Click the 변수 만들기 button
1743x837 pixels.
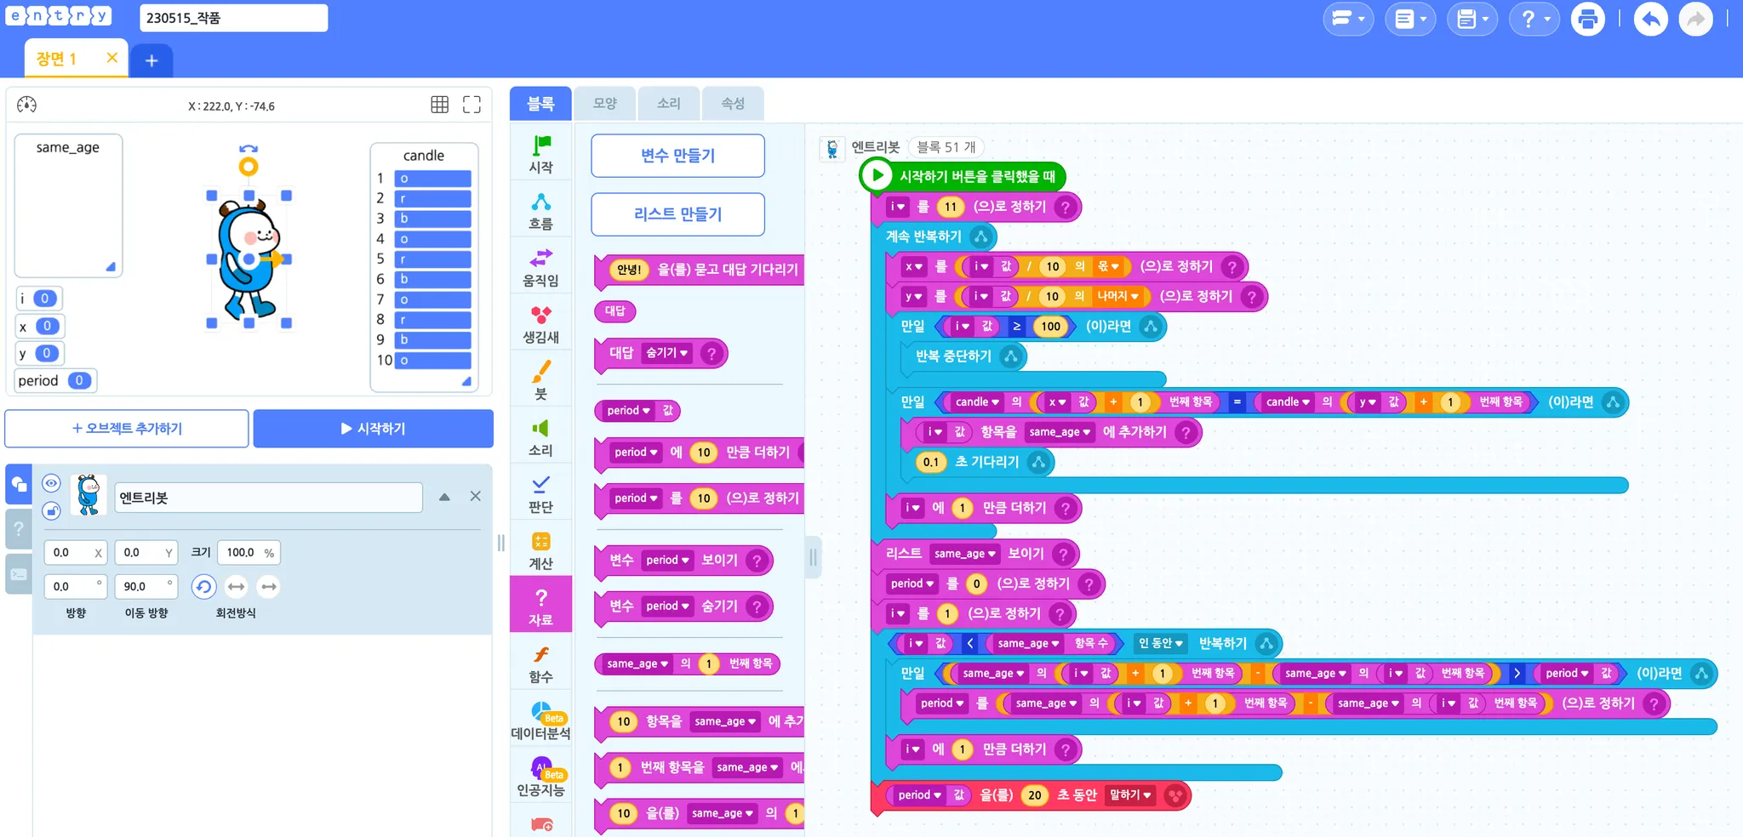(x=677, y=156)
